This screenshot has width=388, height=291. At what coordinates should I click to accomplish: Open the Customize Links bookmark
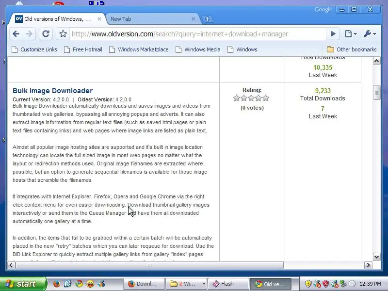coord(34,49)
